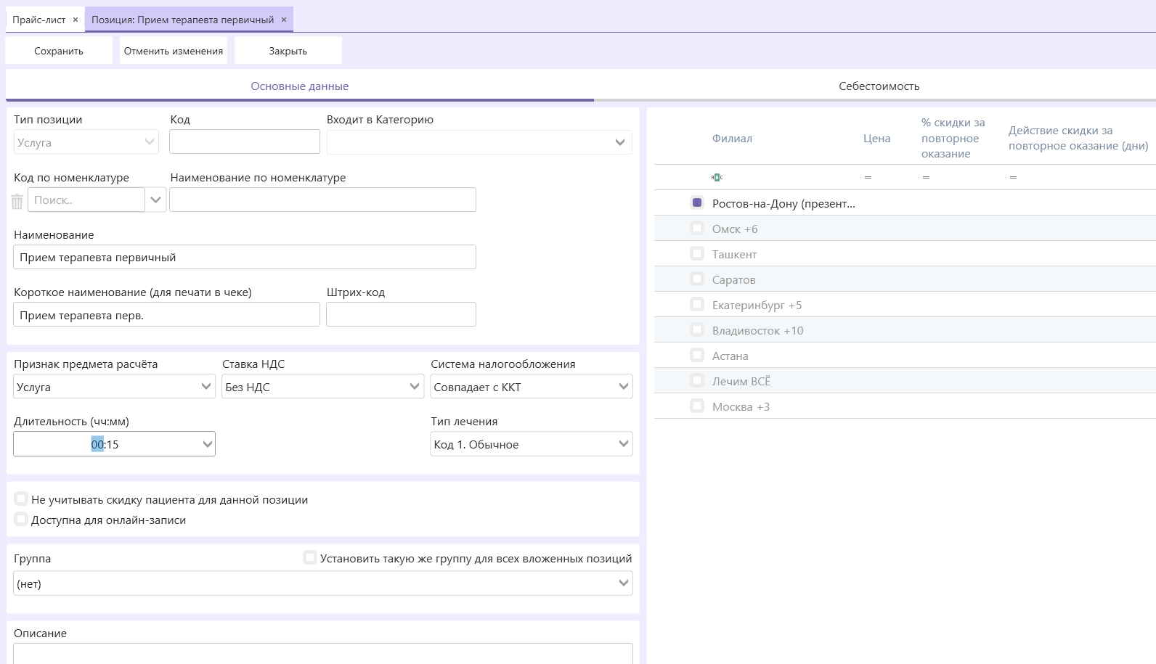This screenshot has width=1156, height=664.
Task: Check the Саратов branch checkbox
Action: 697,279
